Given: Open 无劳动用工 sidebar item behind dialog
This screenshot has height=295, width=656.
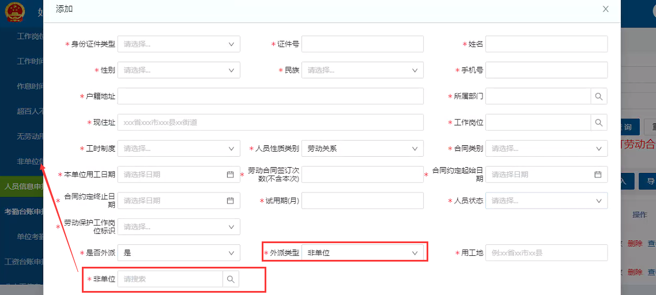Looking at the screenshot, I should tap(30, 137).
